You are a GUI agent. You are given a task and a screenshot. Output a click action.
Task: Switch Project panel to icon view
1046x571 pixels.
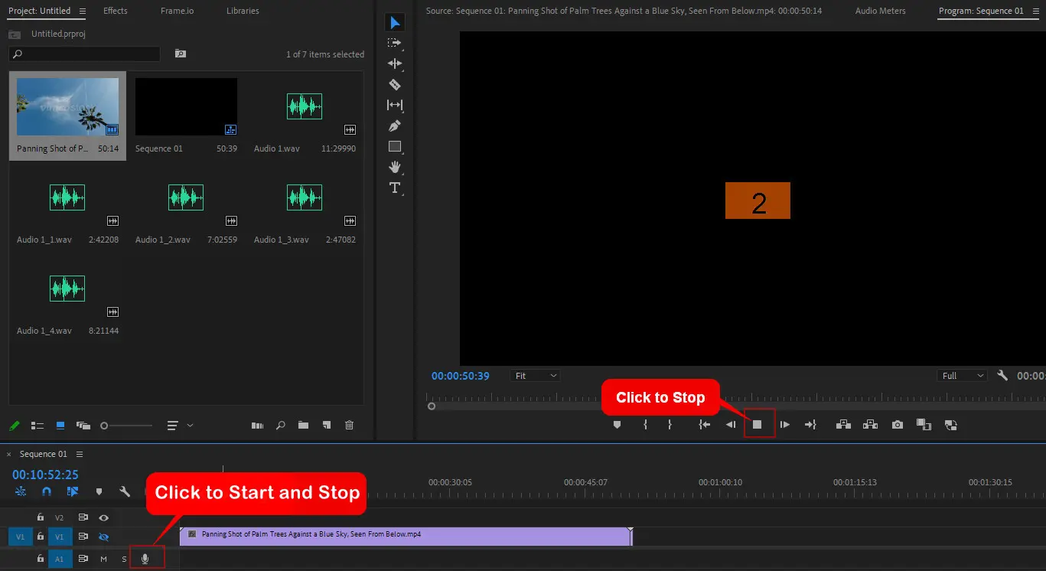(60, 425)
